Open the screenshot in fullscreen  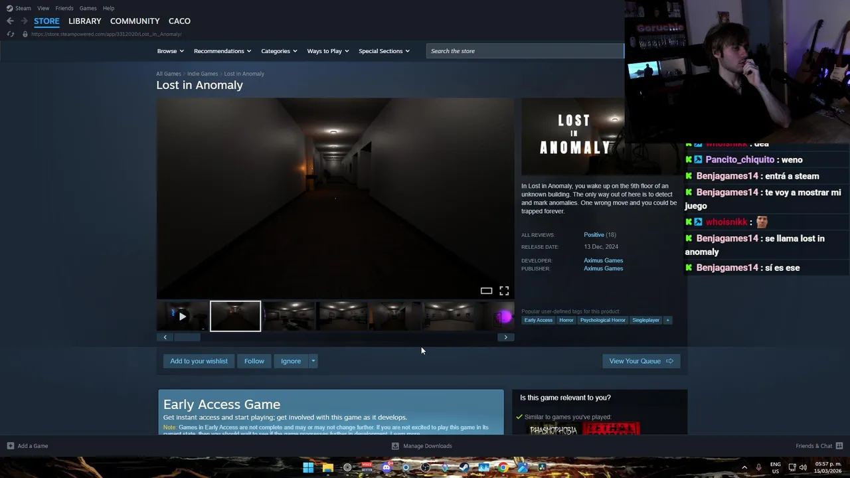[x=504, y=291]
